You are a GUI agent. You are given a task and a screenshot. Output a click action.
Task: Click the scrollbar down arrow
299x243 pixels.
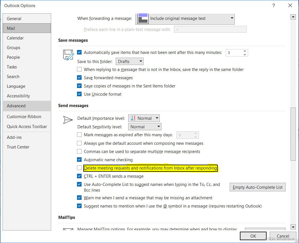coord(293,227)
